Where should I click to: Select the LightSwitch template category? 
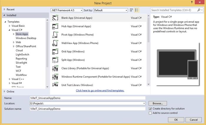point(22,54)
